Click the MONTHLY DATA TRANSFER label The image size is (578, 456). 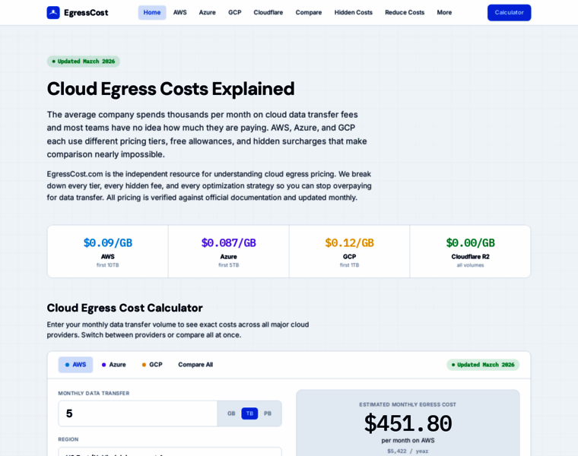[94, 394]
